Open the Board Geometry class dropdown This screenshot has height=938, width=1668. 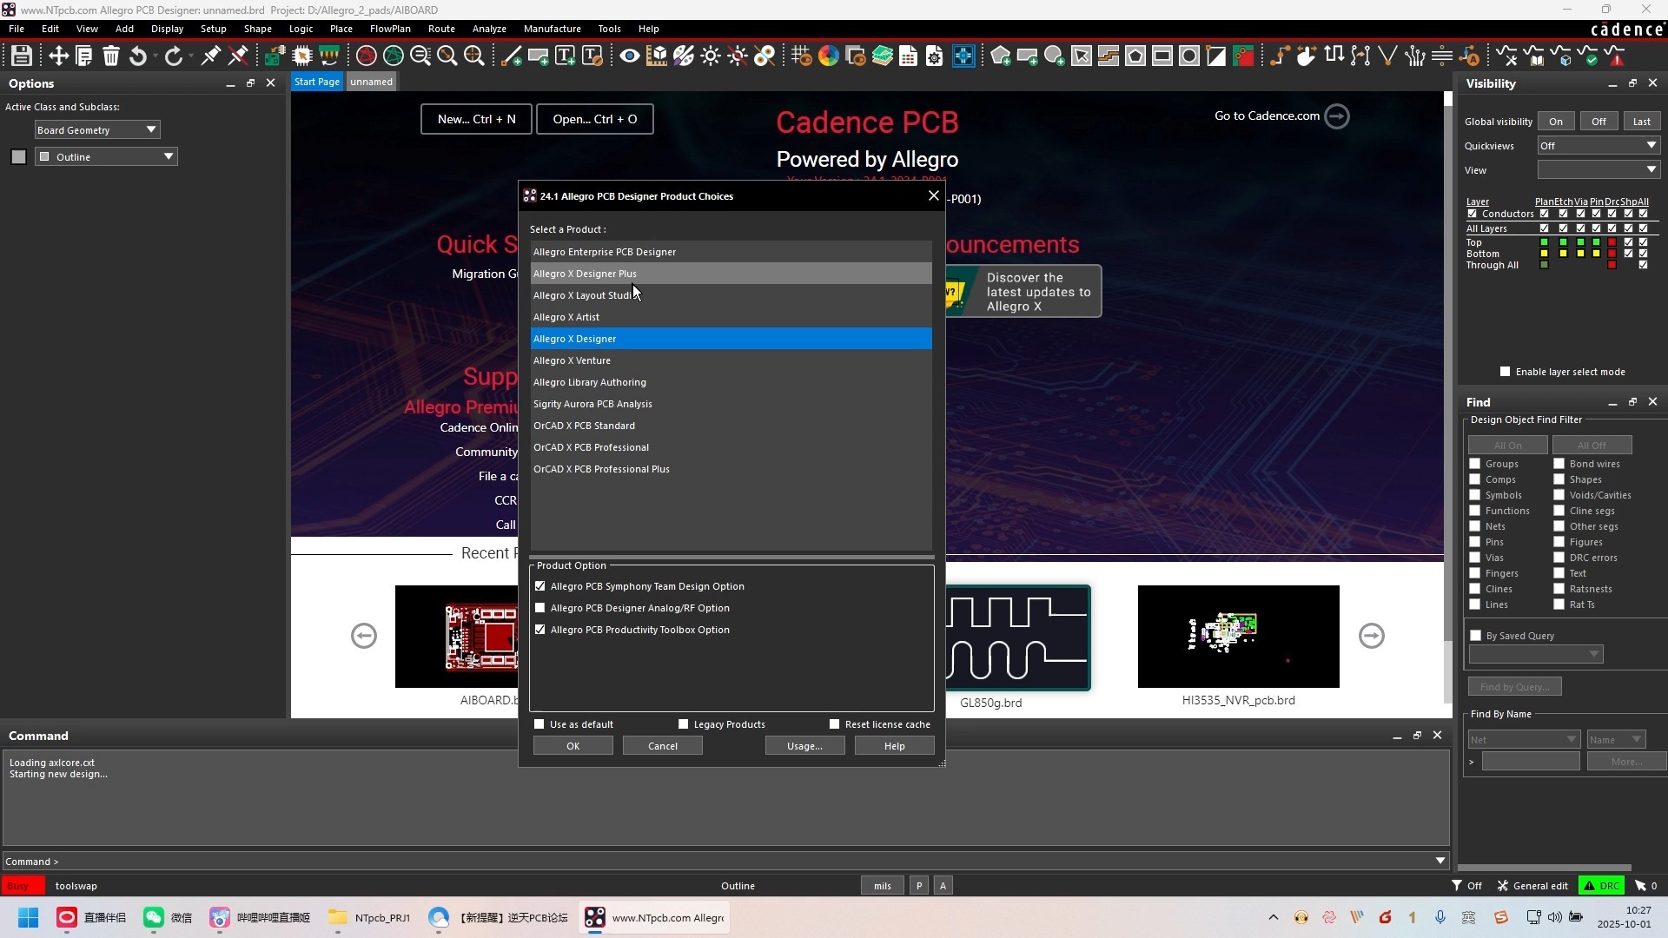point(151,129)
